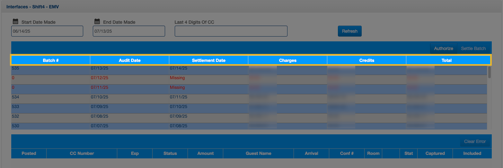The width and height of the screenshot is (503, 168).
Task: Click the Start Date Made calendar icon
Action: [15, 21]
